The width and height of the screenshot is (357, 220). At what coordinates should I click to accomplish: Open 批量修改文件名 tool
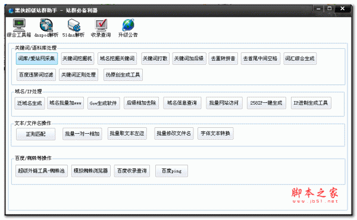pyautogui.click(x=174, y=133)
